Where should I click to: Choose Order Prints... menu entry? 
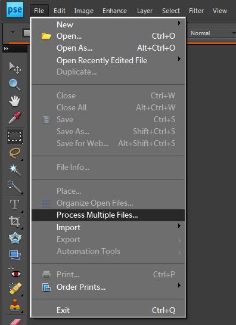point(108,287)
